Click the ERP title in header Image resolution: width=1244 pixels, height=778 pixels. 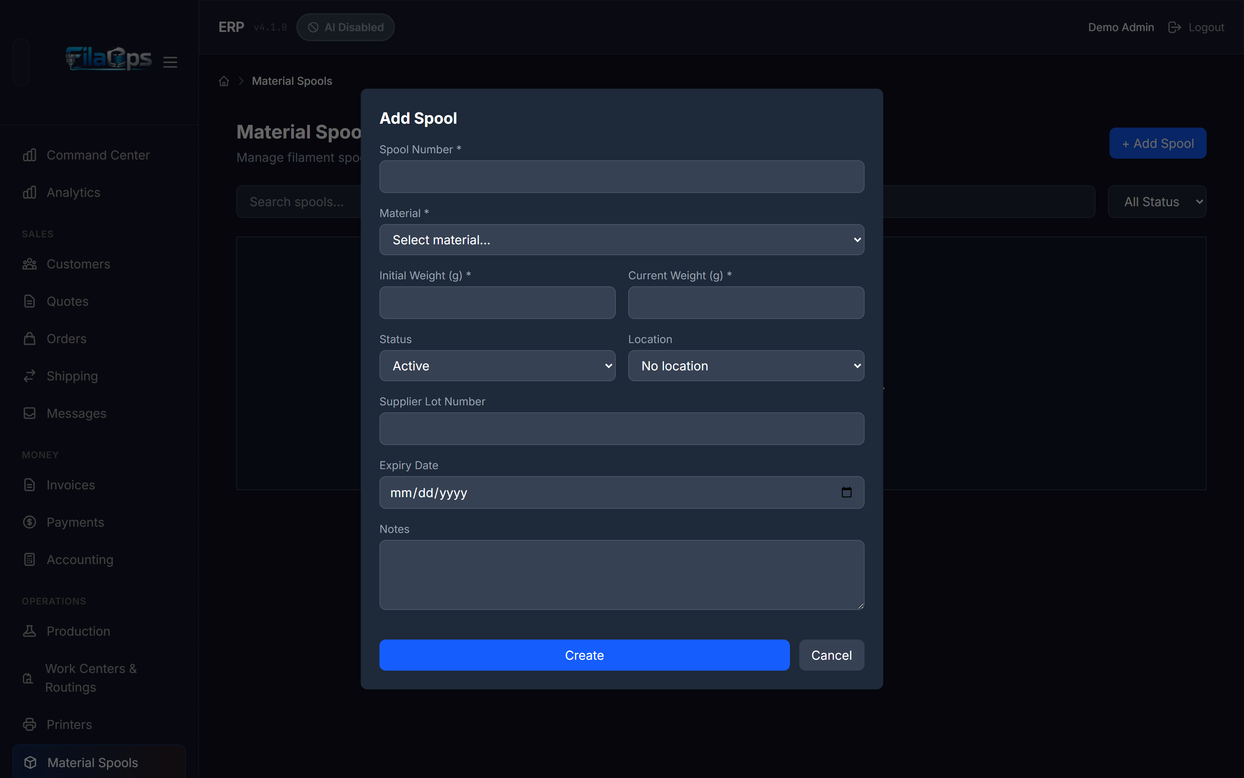(231, 27)
